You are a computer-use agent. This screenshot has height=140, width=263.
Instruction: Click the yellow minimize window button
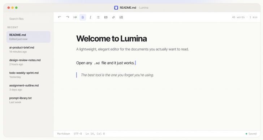[12, 8]
